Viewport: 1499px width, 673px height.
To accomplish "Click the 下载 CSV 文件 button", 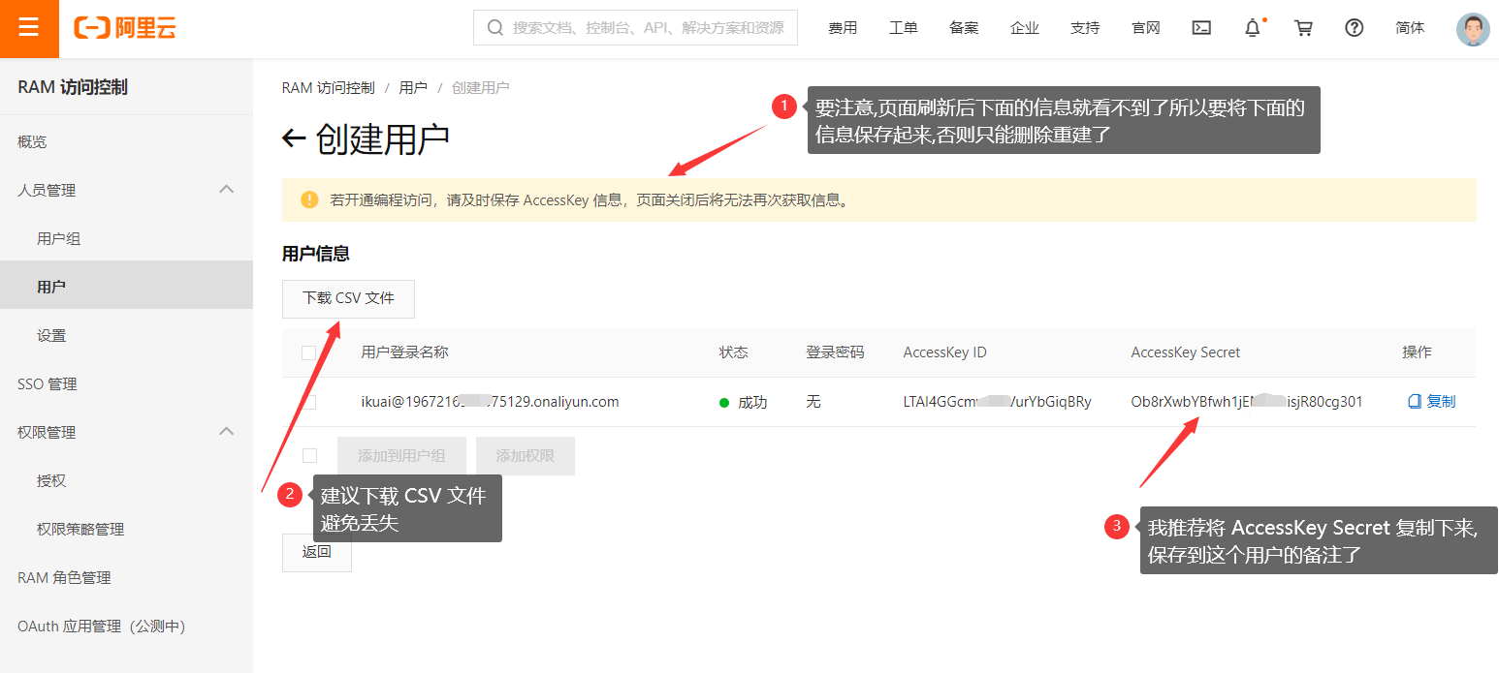I will click(x=348, y=298).
